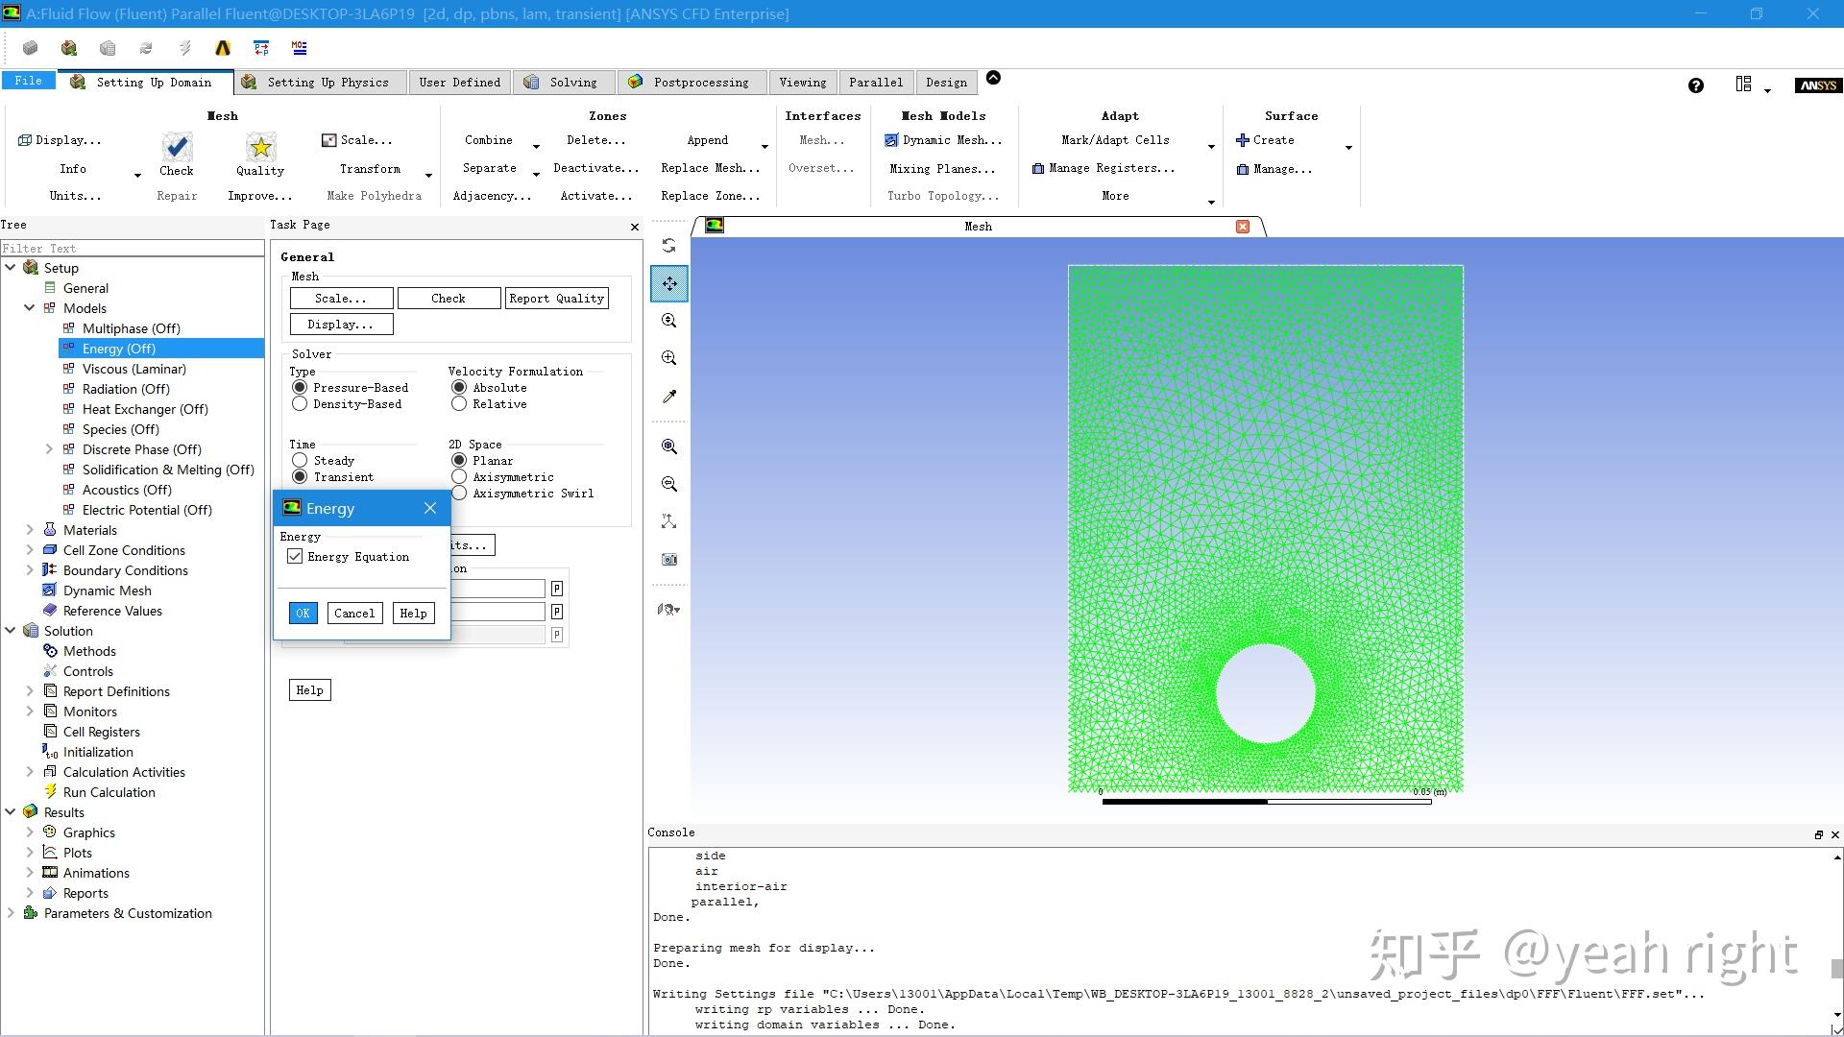Uncheck the Energy Equation checkbox
1844x1037 pixels.
click(295, 557)
